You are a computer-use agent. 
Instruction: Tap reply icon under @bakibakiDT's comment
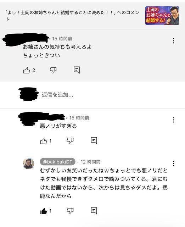pyautogui.click(x=94, y=211)
